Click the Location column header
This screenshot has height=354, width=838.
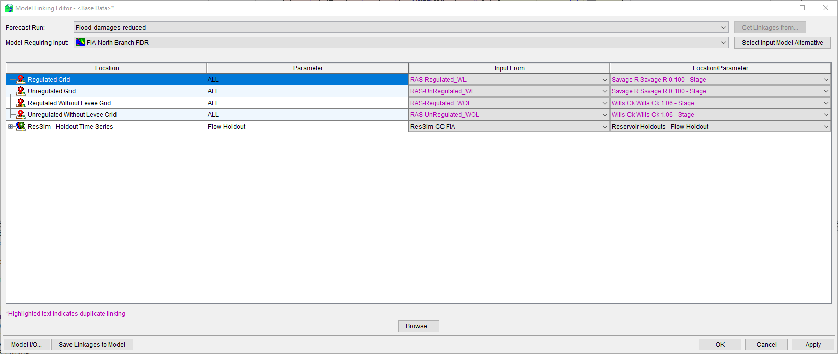pyautogui.click(x=106, y=68)
